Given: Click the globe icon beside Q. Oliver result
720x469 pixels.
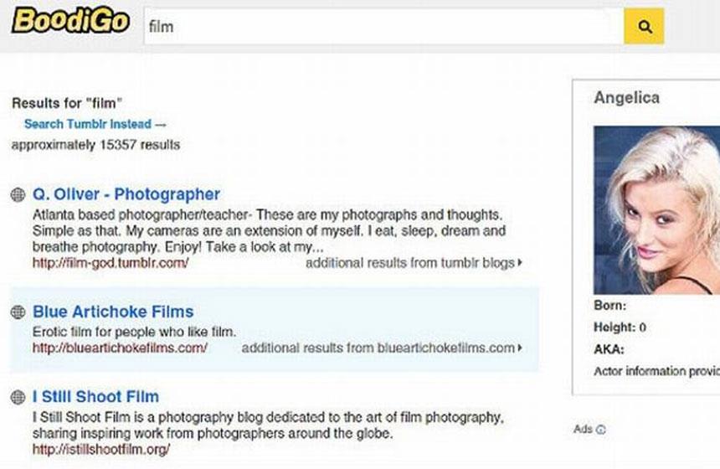Looking at the screenshot, I should point(17,195).
